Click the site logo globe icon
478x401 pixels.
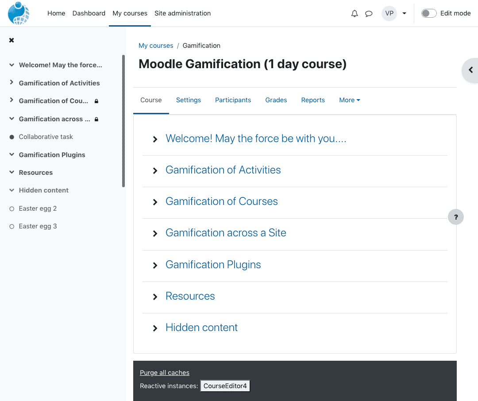pos(19,13)
